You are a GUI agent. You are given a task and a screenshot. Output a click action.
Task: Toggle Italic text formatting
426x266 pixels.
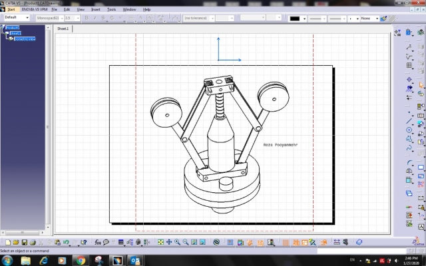[x=95, y=18]
